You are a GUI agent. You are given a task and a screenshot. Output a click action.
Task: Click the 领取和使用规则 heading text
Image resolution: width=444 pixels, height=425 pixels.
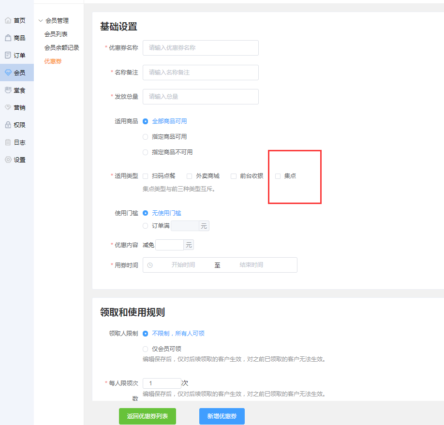click(133, 312)
